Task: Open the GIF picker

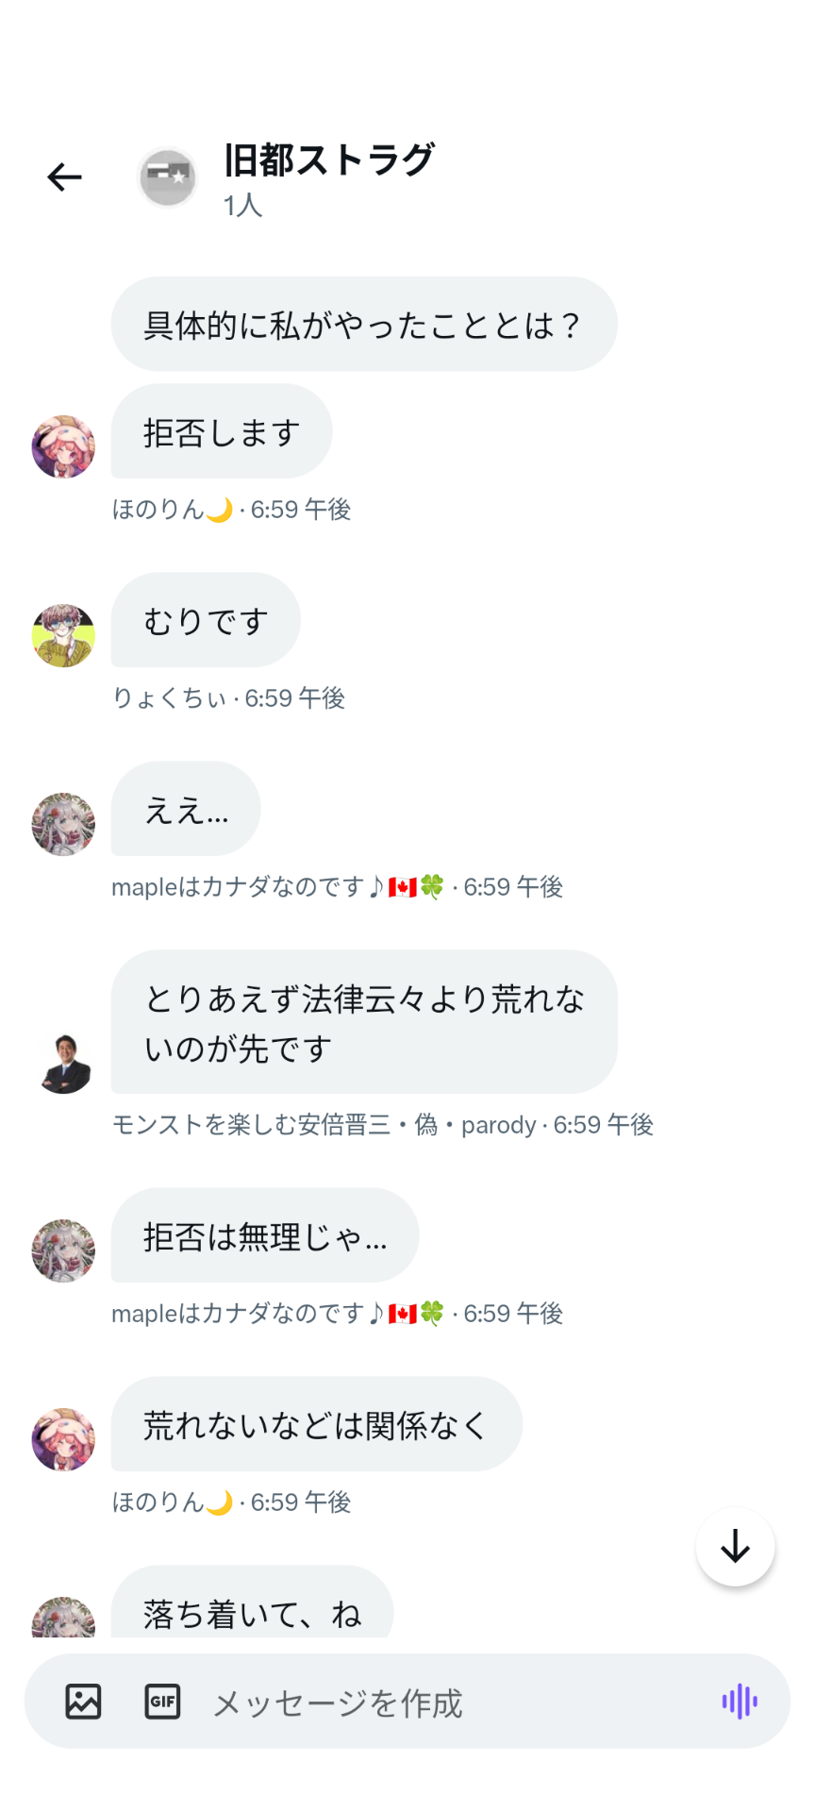Action: tap(162, 1702)
